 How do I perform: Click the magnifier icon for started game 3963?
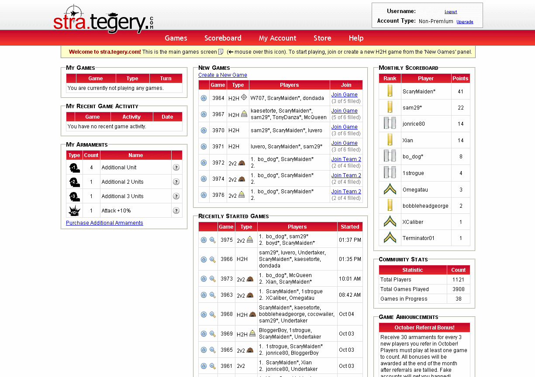click(213, 295)
